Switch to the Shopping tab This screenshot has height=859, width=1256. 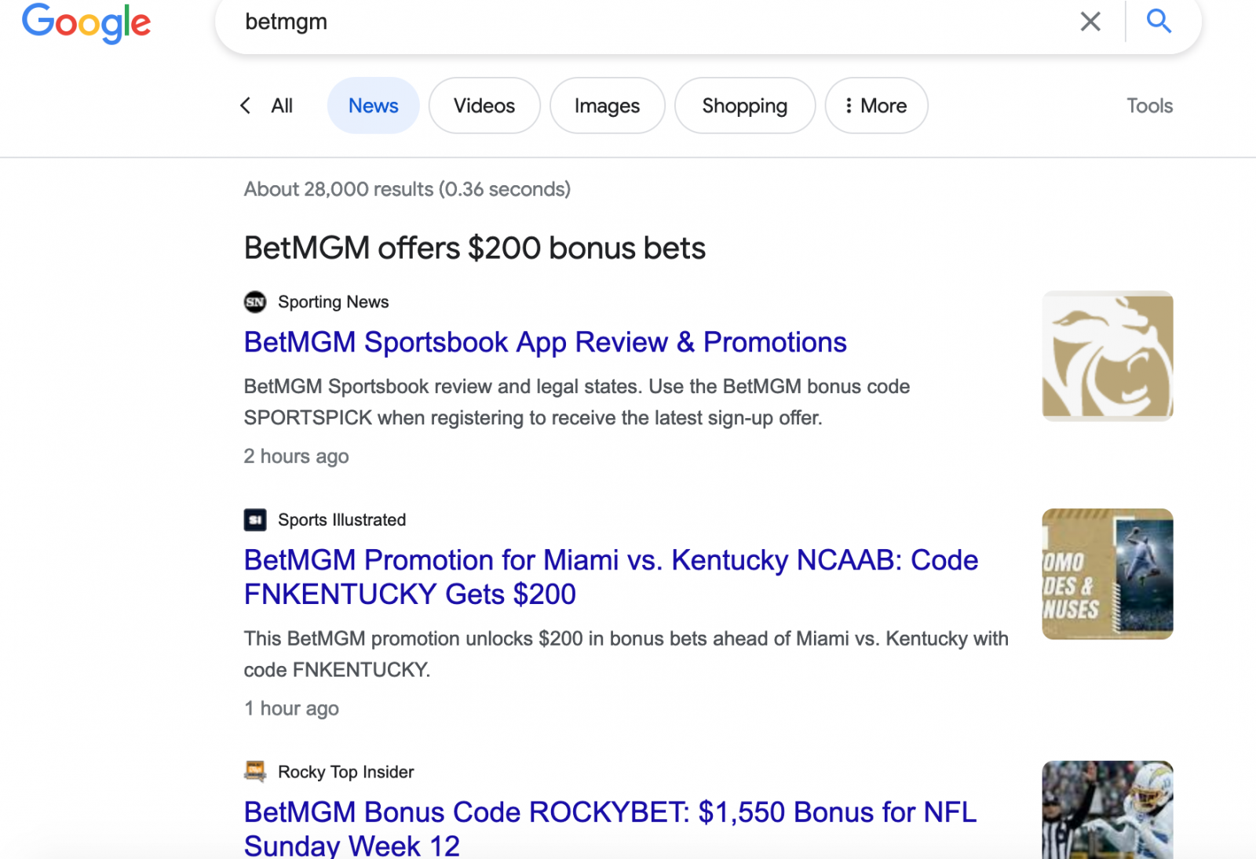tap(745, 106)
